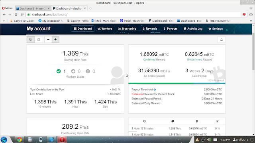Open Opera speed dial grid icon

click(x=22, y=15)
